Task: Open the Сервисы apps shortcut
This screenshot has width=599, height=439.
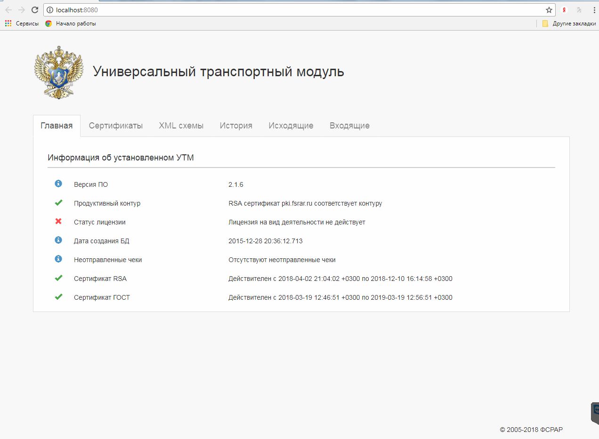Action: pos(22,24)
